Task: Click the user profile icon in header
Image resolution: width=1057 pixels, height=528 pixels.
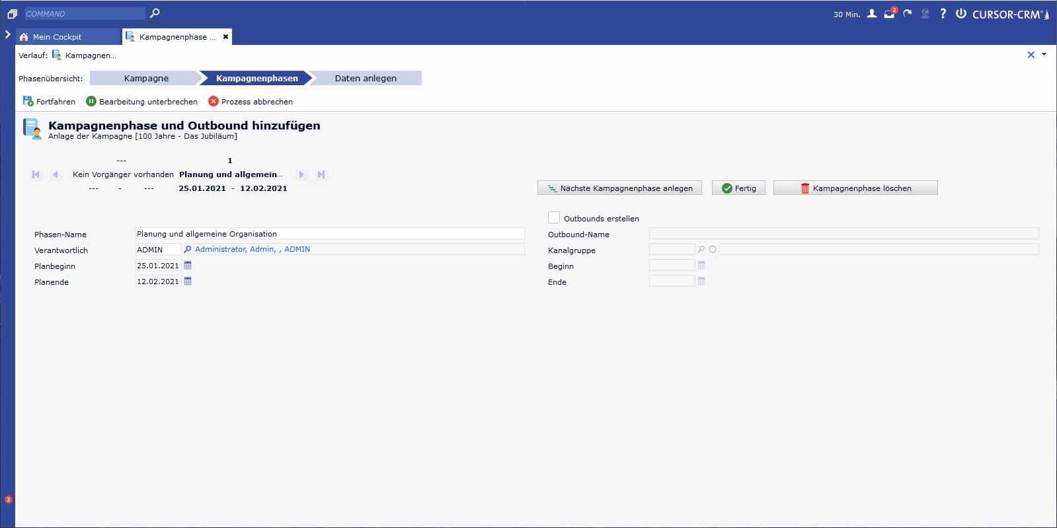Action: (872, 14)
